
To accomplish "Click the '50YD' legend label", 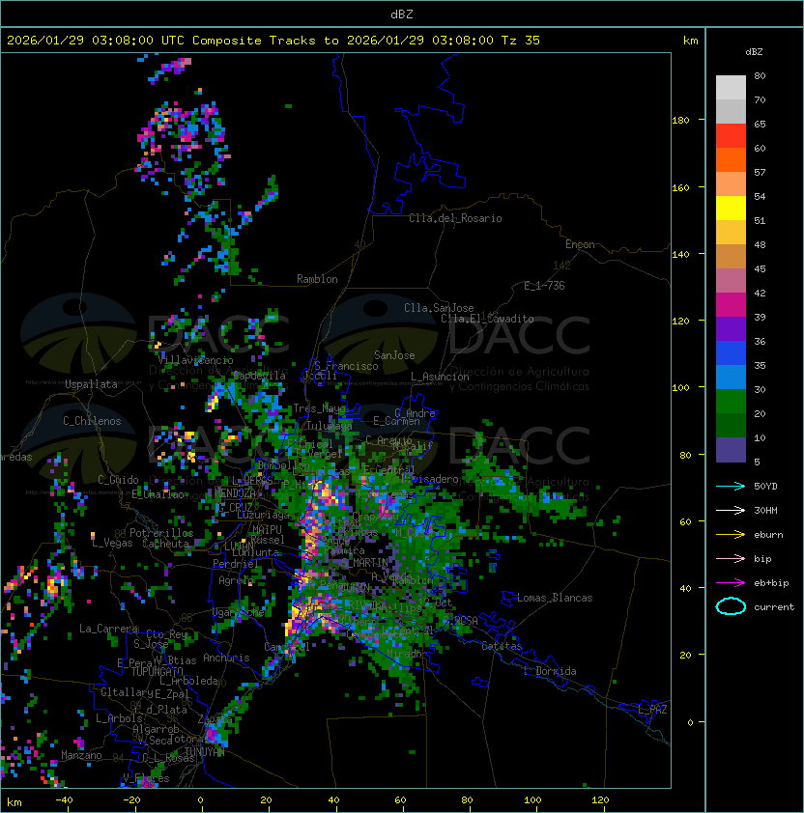I will click(765, 487).
